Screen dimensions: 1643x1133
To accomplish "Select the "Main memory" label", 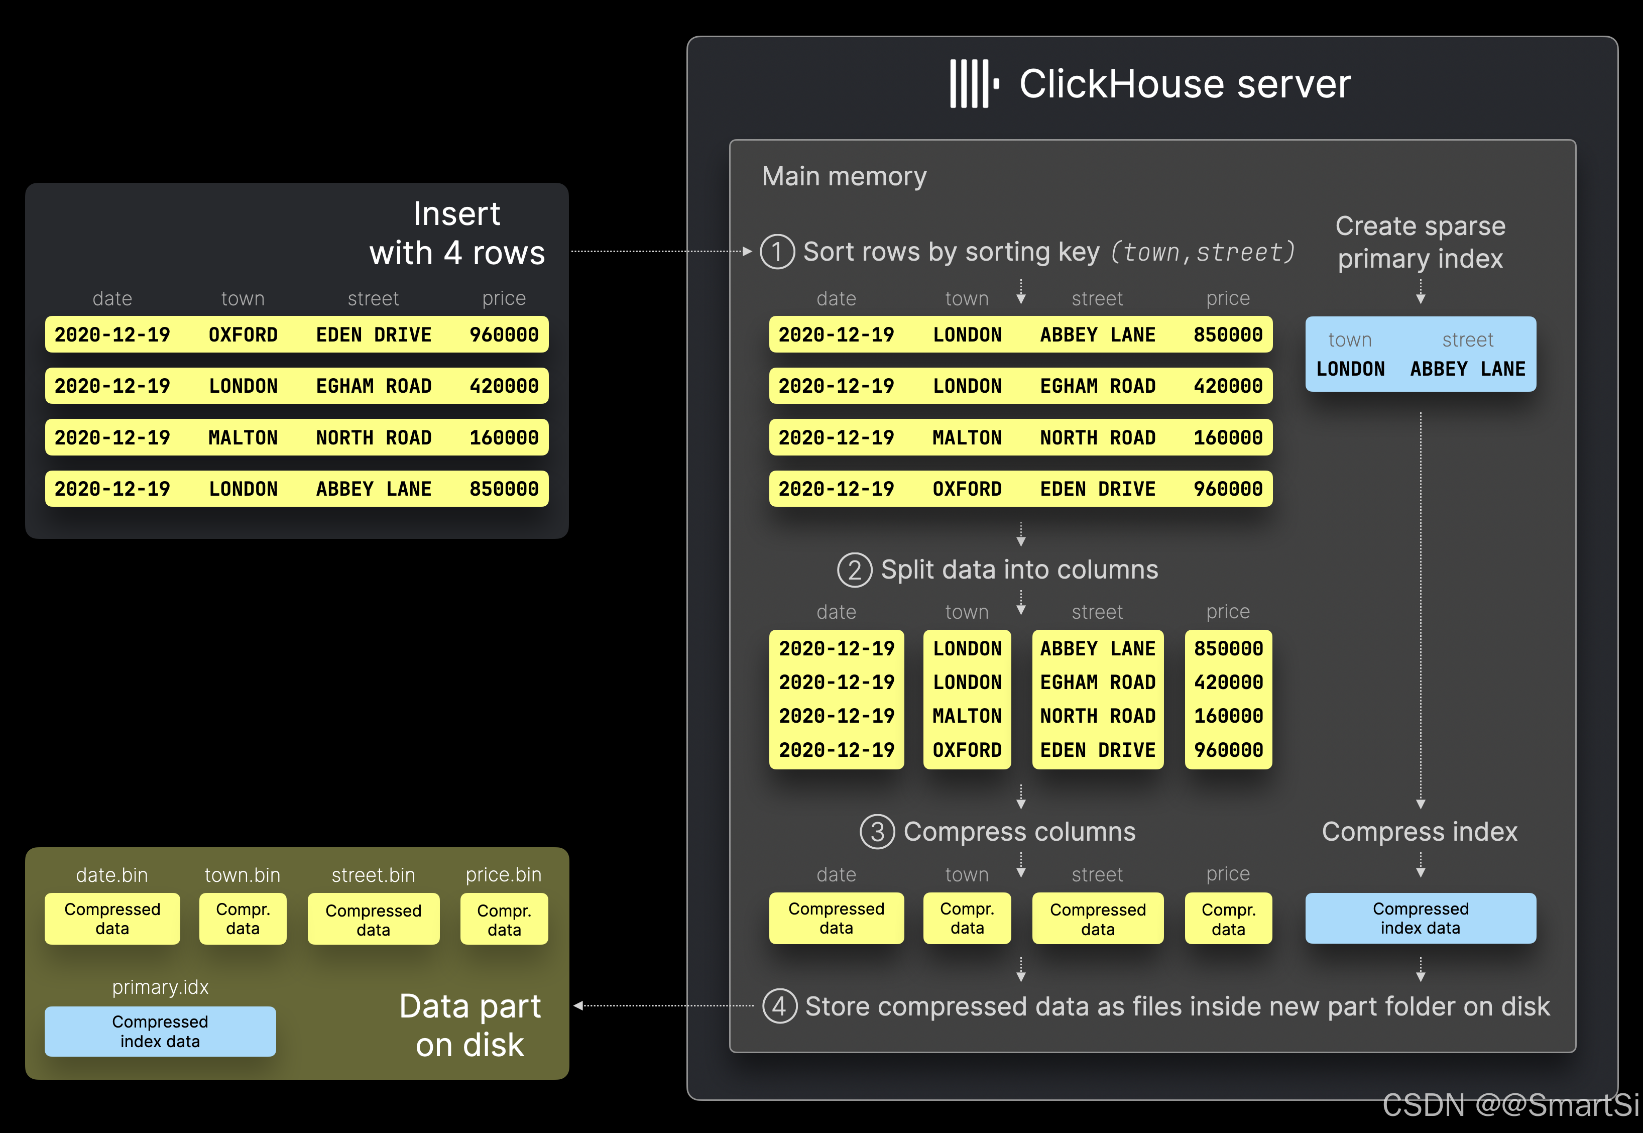I will [x=844, y=176].
